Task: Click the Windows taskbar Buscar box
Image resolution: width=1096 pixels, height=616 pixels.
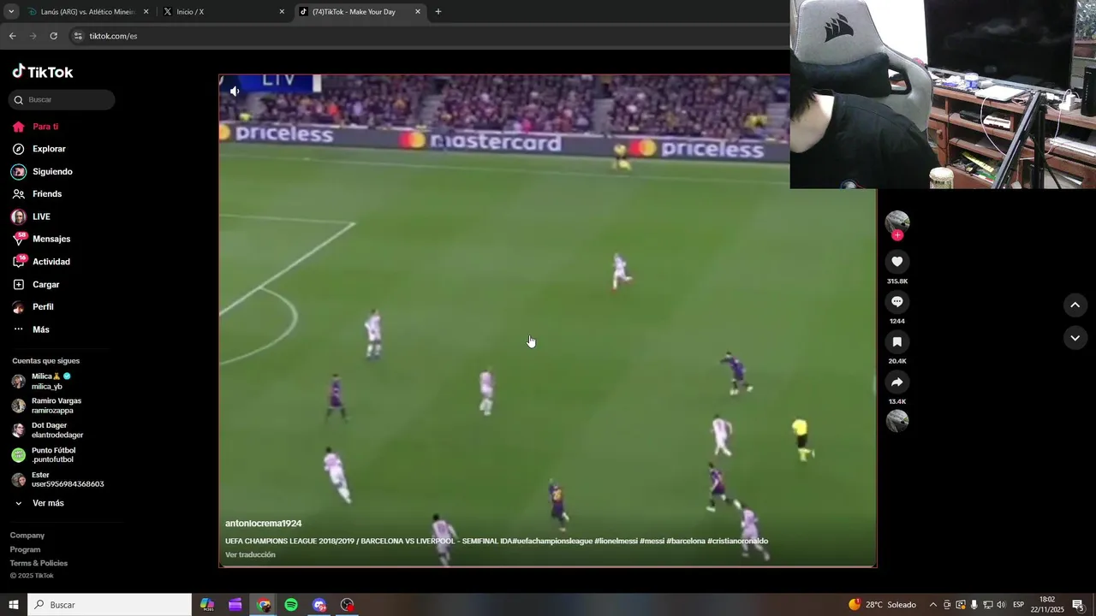Action: pyautogui.click(x=110, y=605)
